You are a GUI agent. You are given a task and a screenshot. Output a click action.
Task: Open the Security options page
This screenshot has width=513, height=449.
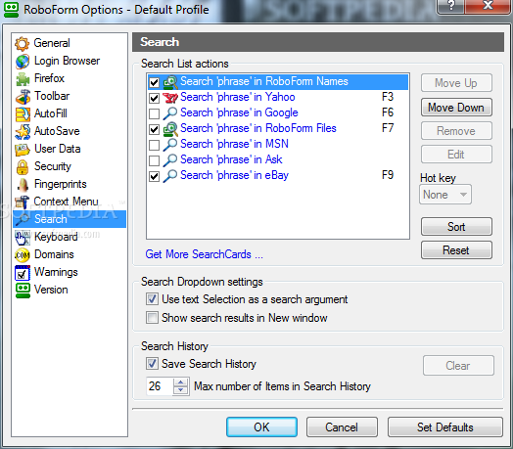tap(52, 166)
